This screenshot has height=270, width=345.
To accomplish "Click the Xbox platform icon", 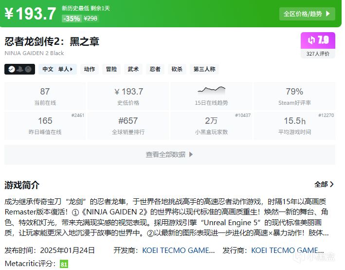I will coord(28,69).
